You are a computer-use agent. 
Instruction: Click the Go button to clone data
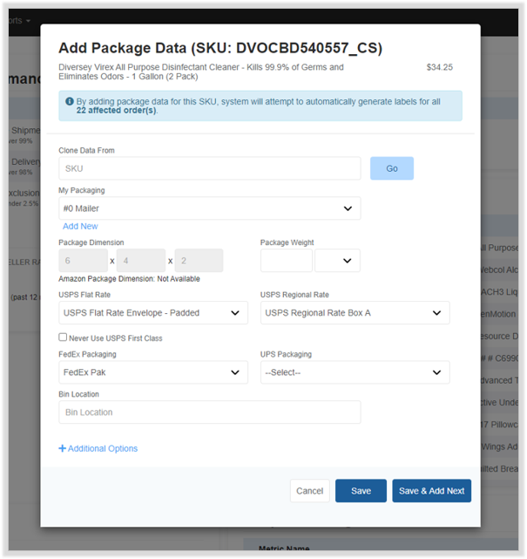pyautogui.click(x=392, y=168)
